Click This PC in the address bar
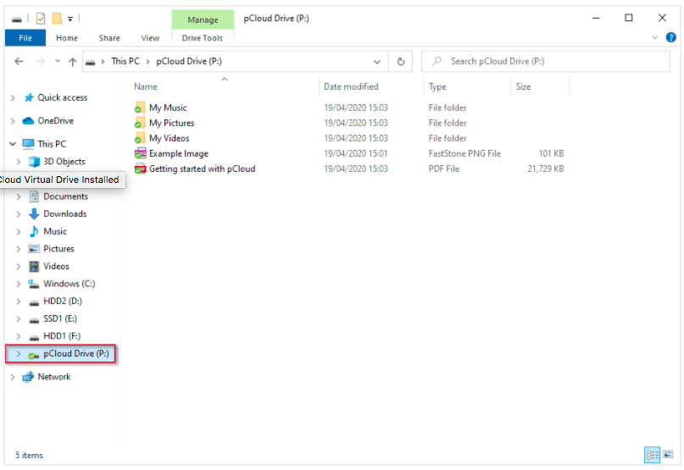The width and height of the screenshot is (684, 470). pyautogui.click(x=125, y=62)
